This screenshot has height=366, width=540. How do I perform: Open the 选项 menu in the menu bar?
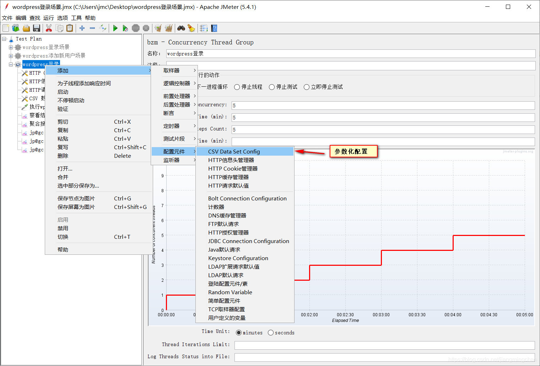(x=63, y=18)
